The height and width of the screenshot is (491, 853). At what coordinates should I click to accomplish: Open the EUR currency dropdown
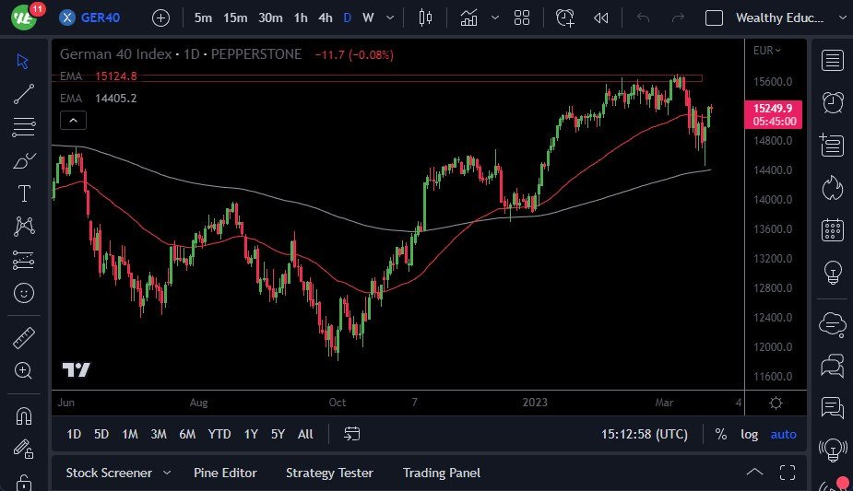(766, 51)
